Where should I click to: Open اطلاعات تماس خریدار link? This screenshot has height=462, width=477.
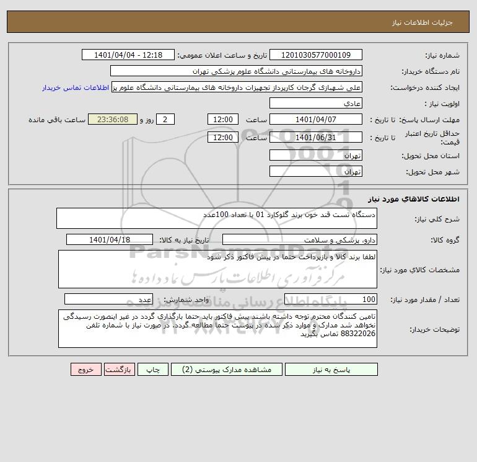pos(76,87)
